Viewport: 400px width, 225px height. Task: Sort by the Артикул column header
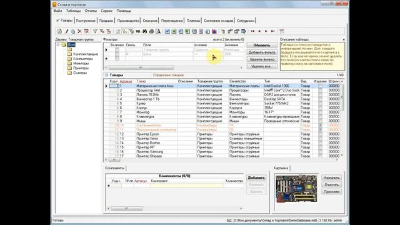[126, 81]
